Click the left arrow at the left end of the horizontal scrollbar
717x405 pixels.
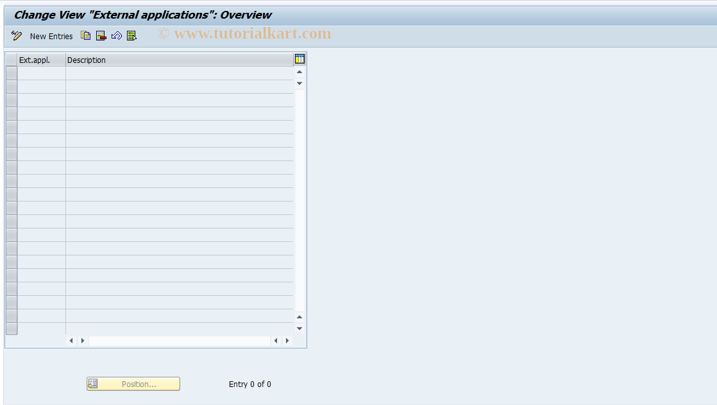(x=71, y=340)
